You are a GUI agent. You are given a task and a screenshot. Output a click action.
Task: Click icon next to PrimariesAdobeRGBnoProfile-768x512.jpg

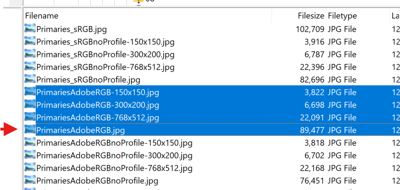tap(30, 167)
